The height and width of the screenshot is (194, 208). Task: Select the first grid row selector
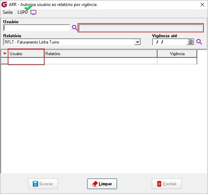click(x=4, y=61)
